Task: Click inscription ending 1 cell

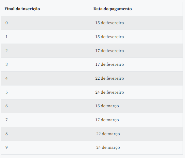Action: click(x=45, y=37)
